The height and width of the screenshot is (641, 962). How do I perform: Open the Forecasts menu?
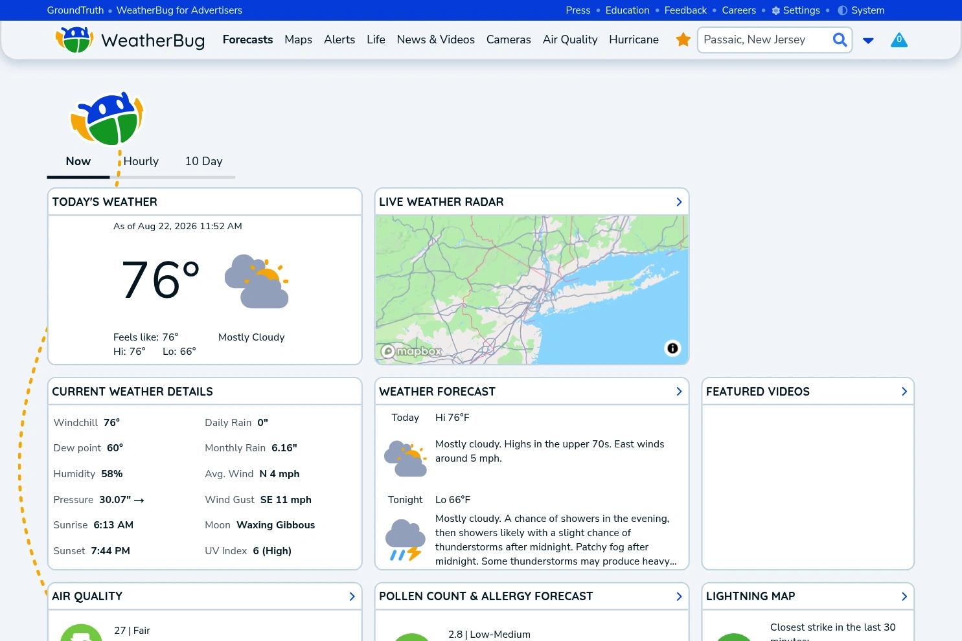(x=247, y=39)
